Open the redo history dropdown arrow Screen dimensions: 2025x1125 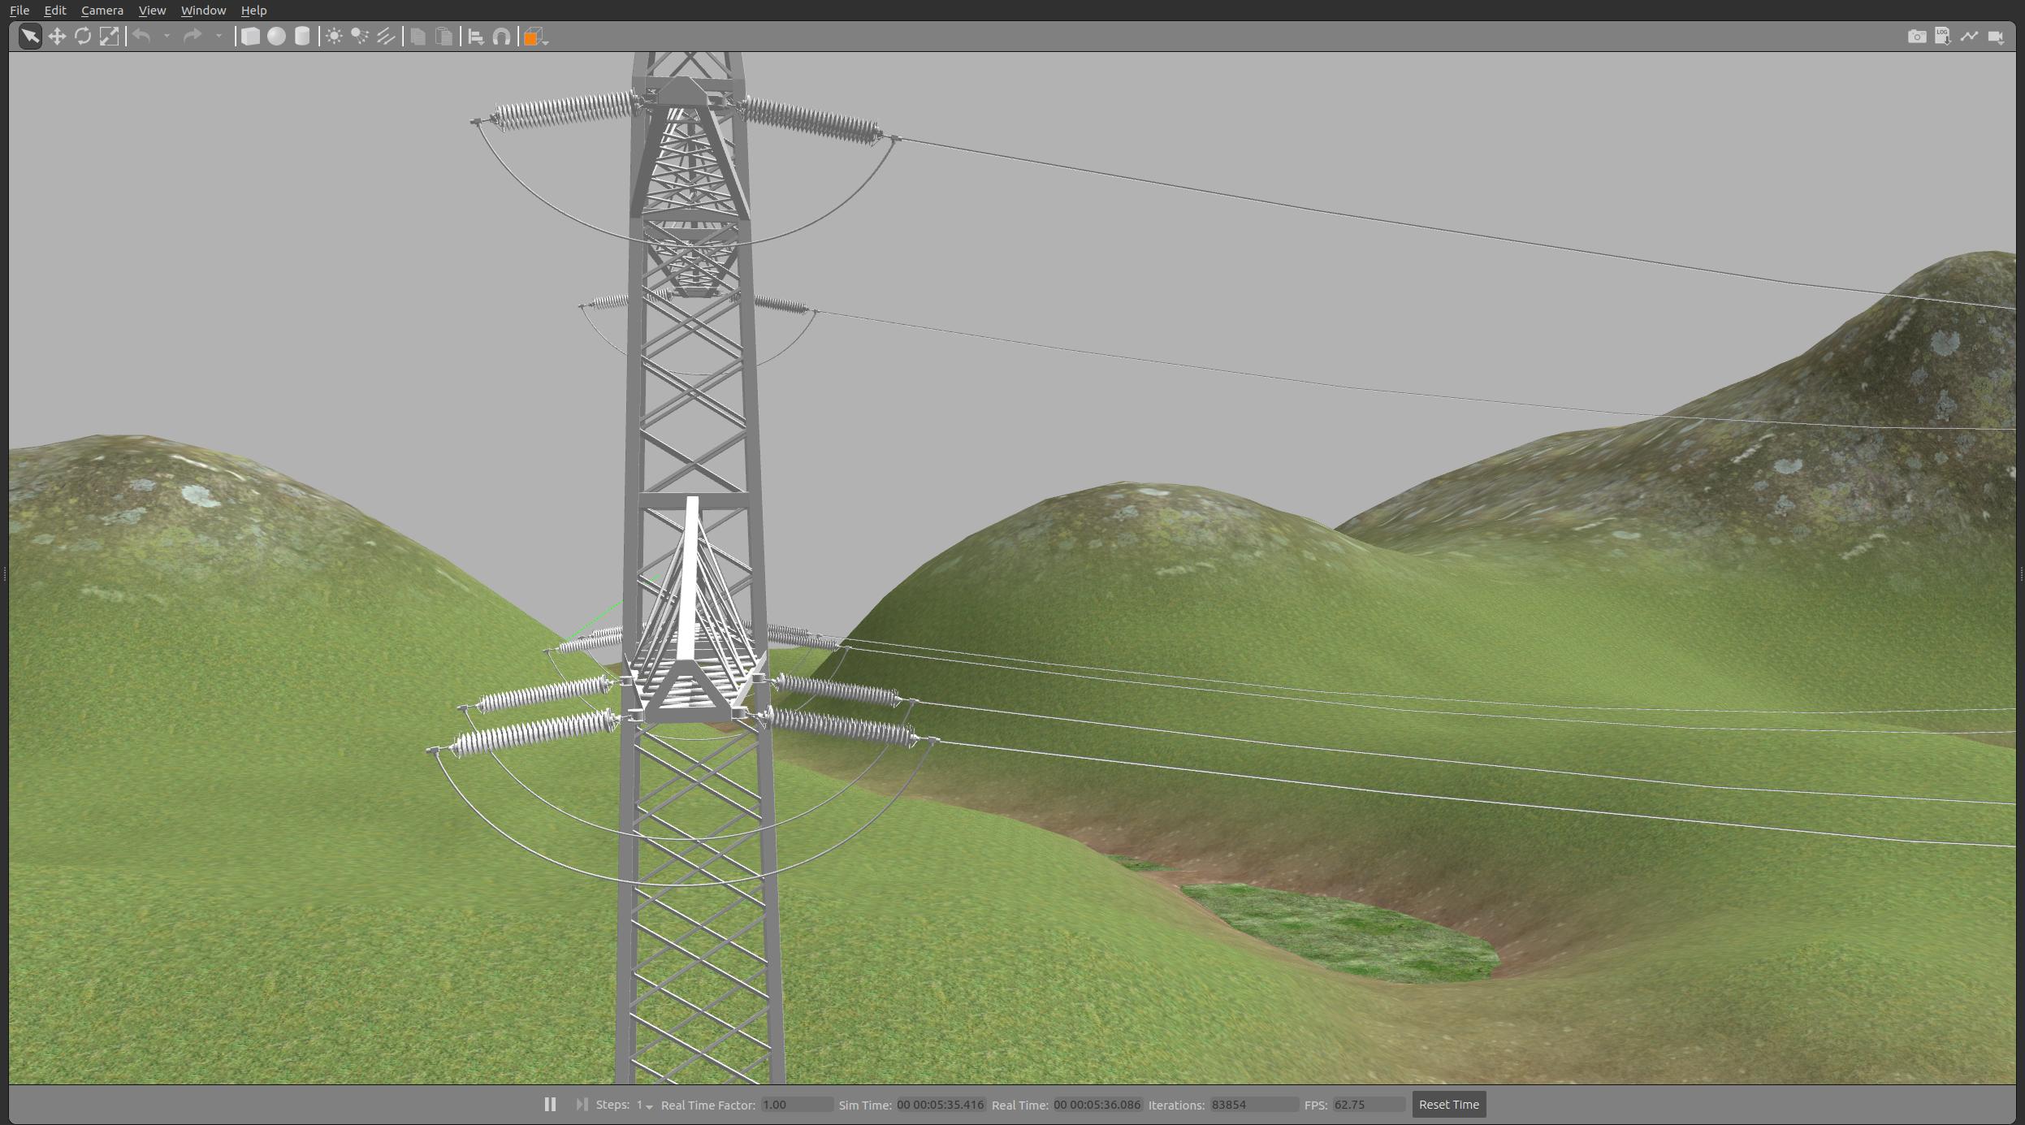point(219,37)
